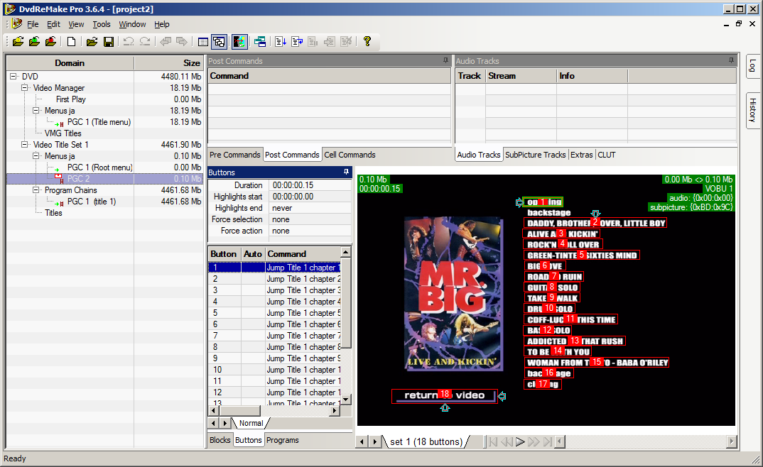Viewport: 763px width, 467px height.
Task: Click the right arrow beside return video button
Action: 502,397
